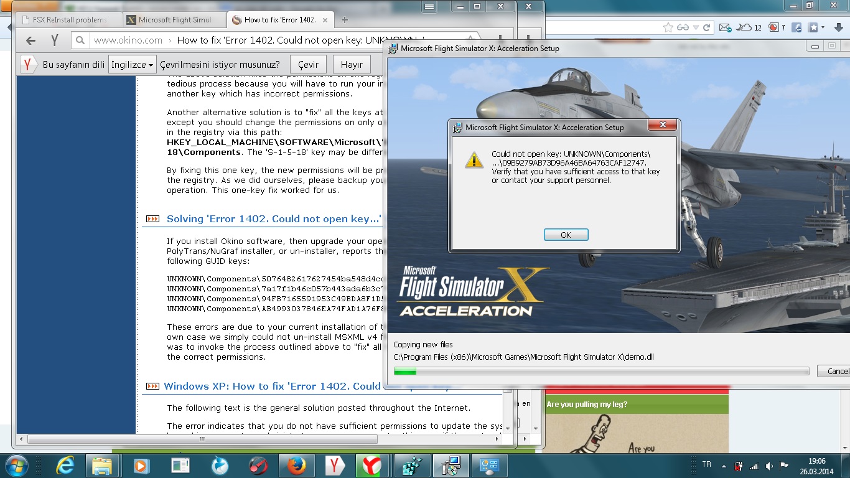This screenshot has height=478, width=850.
Task: Click the Cancel button in Acceleration Setup
Action: point(834,371)
